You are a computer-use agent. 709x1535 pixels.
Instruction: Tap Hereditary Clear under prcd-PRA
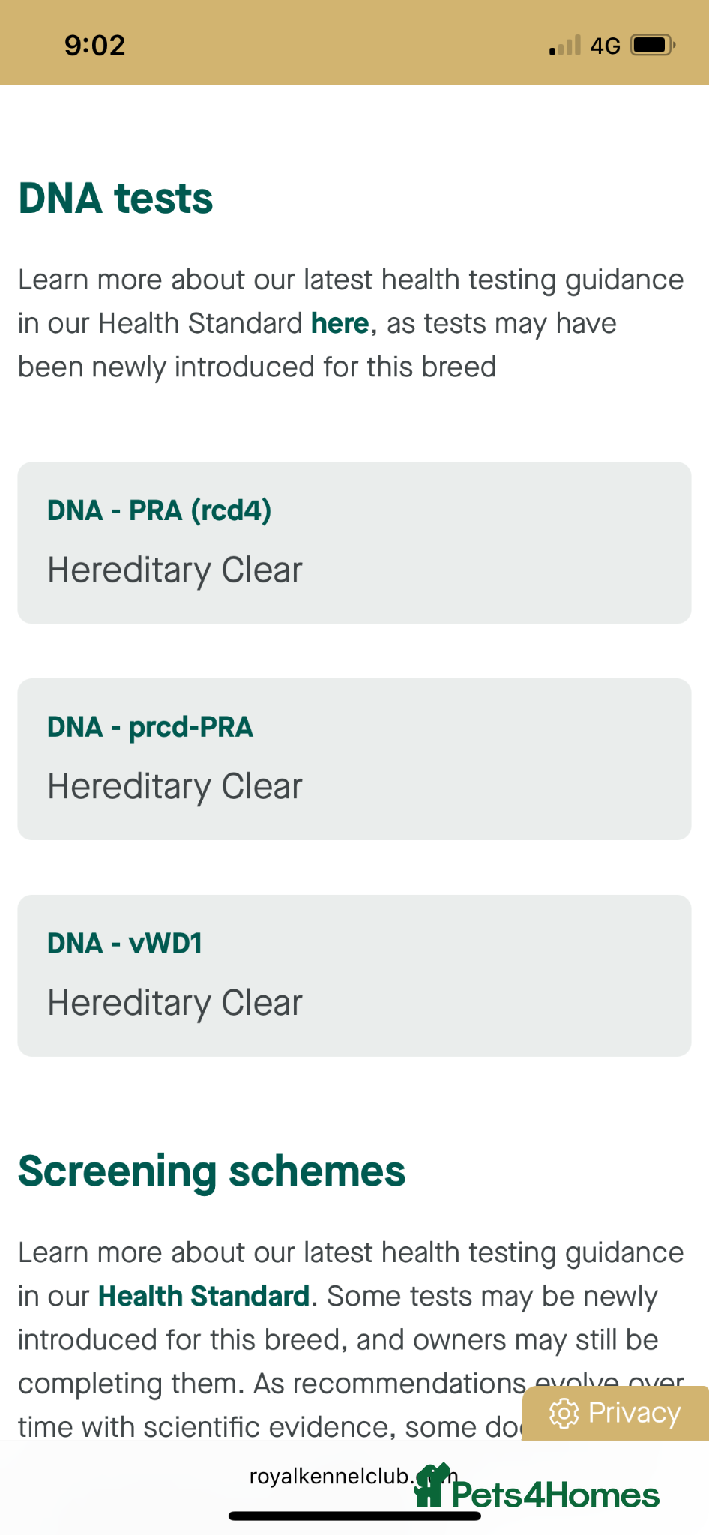point(175,787)
